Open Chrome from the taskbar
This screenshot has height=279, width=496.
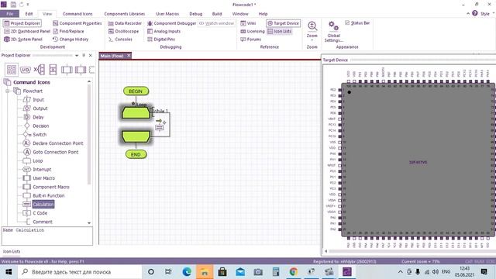point(293,272)
